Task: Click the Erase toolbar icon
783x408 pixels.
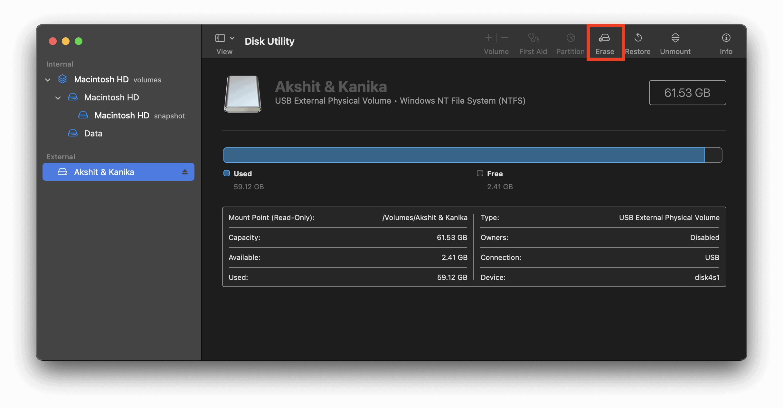Action: tap(604, 38)
